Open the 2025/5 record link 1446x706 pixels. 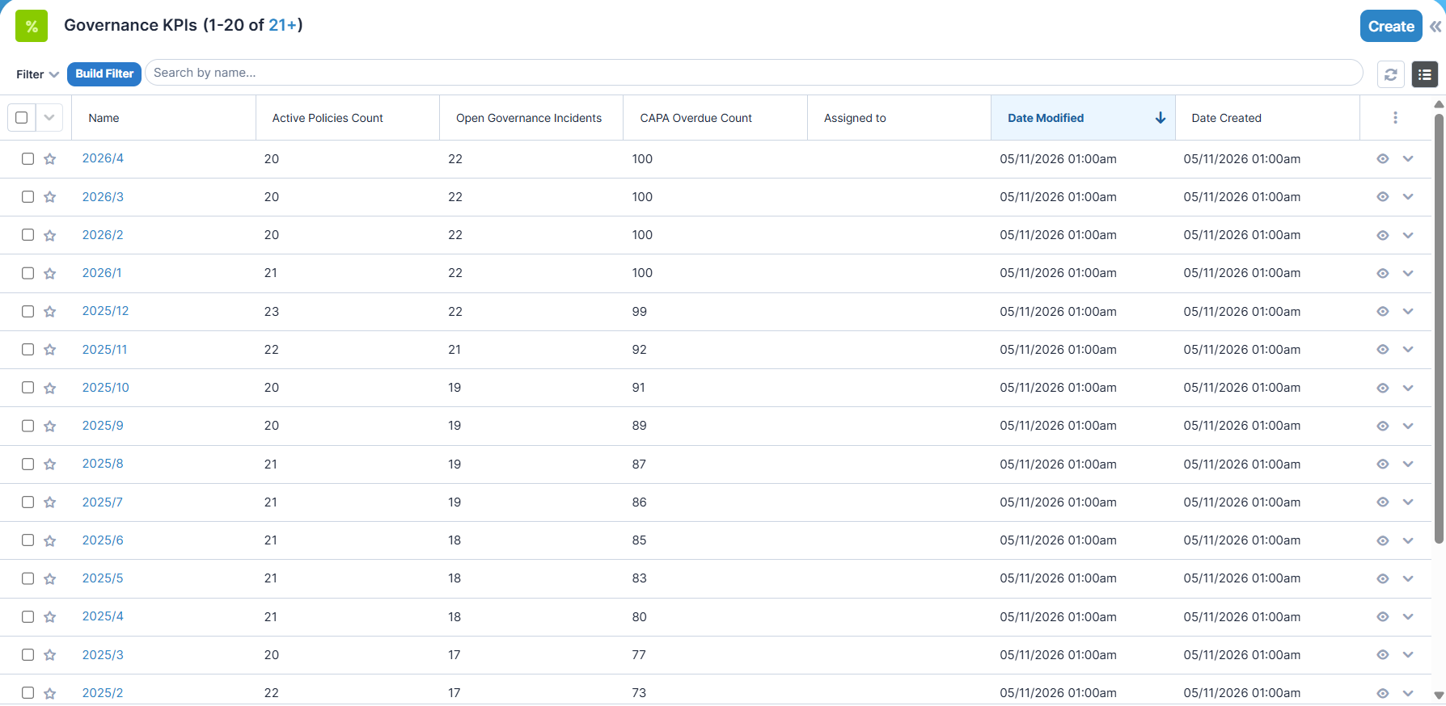coord(103,578)
